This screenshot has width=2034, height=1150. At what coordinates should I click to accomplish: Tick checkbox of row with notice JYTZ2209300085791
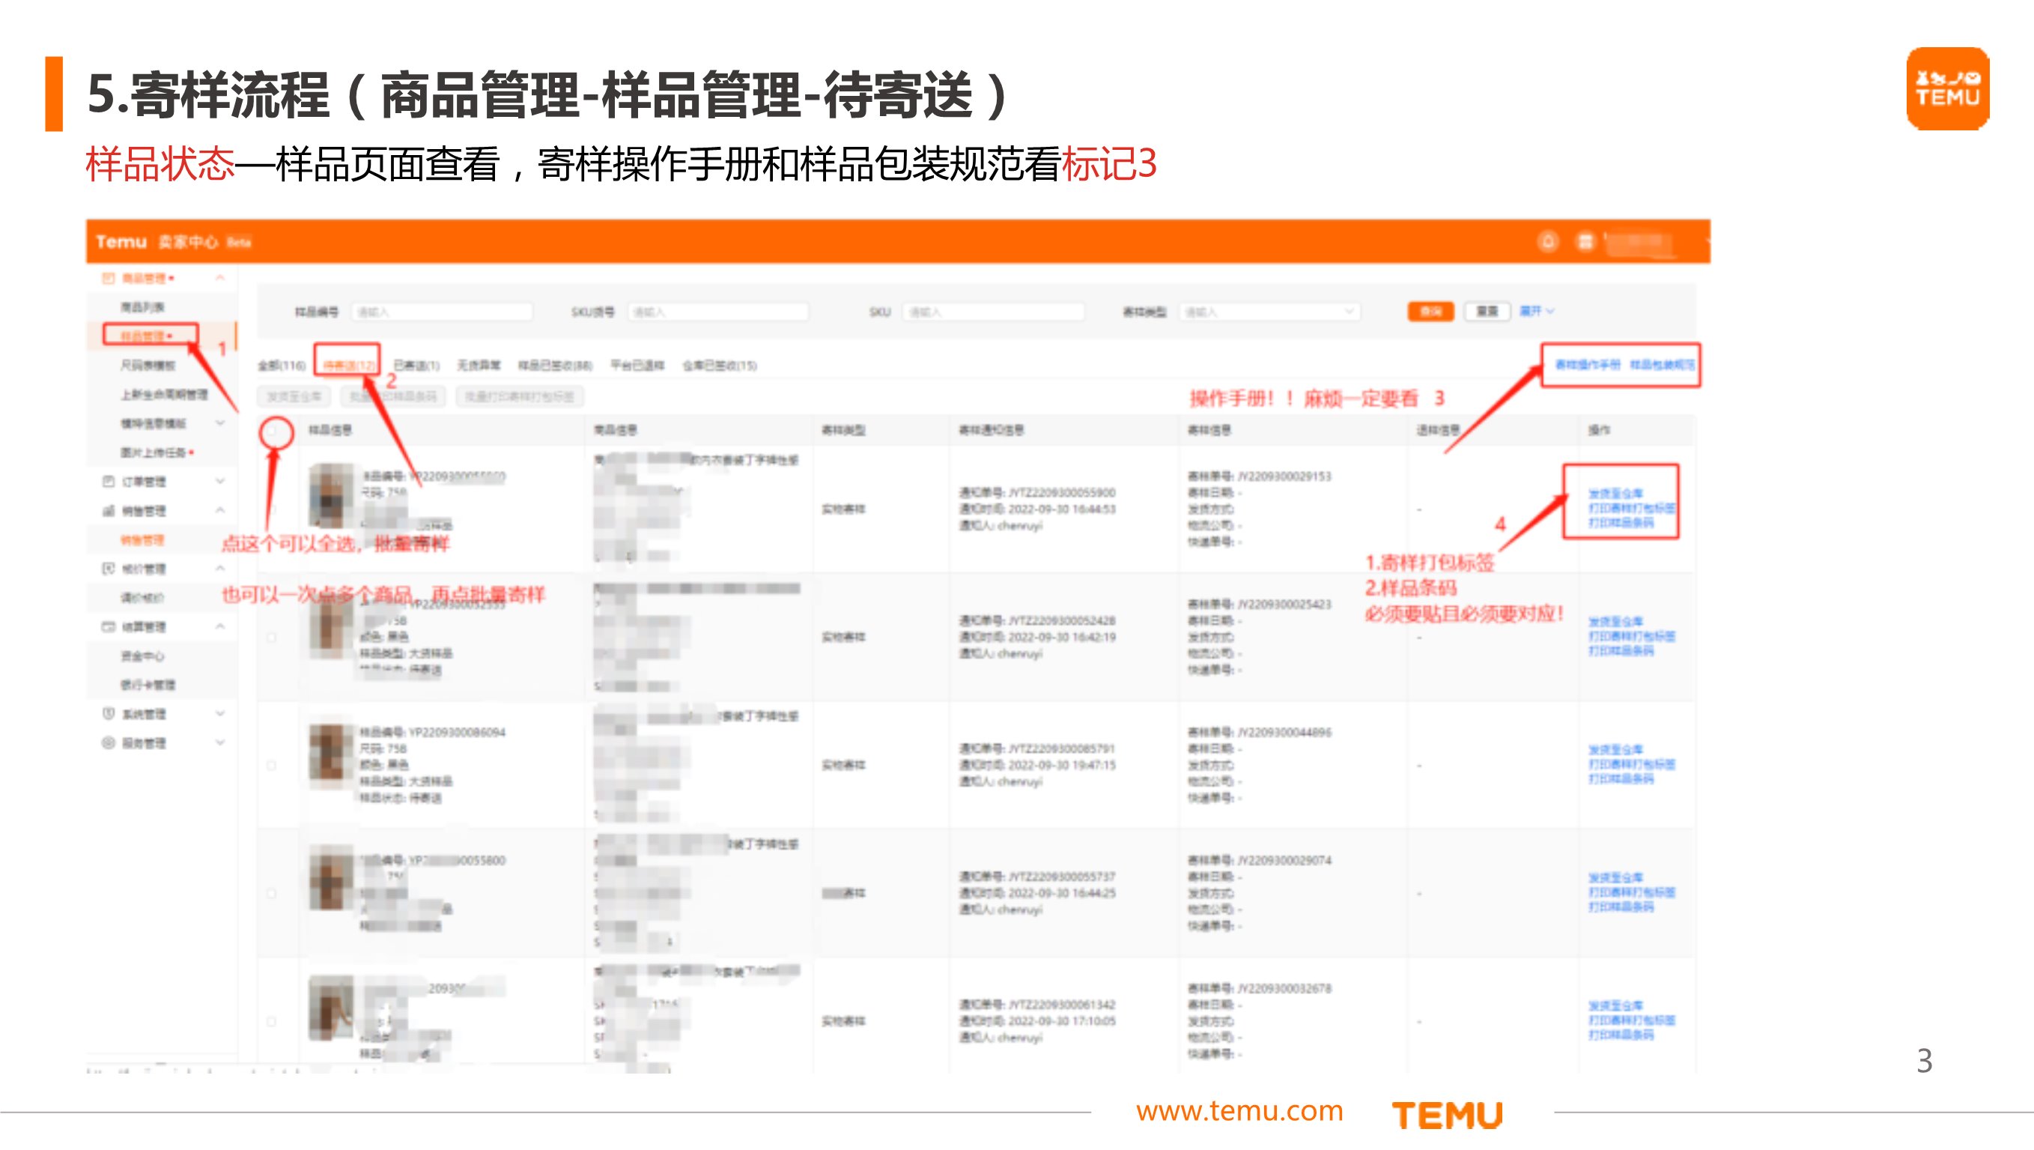click(272, 766)
